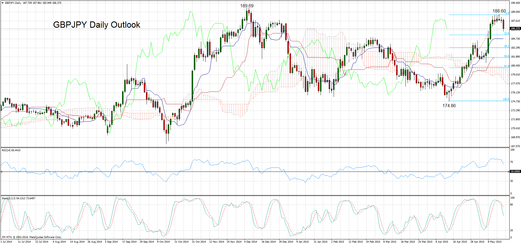Click the 8 May 2015 date label

(495, 242)
